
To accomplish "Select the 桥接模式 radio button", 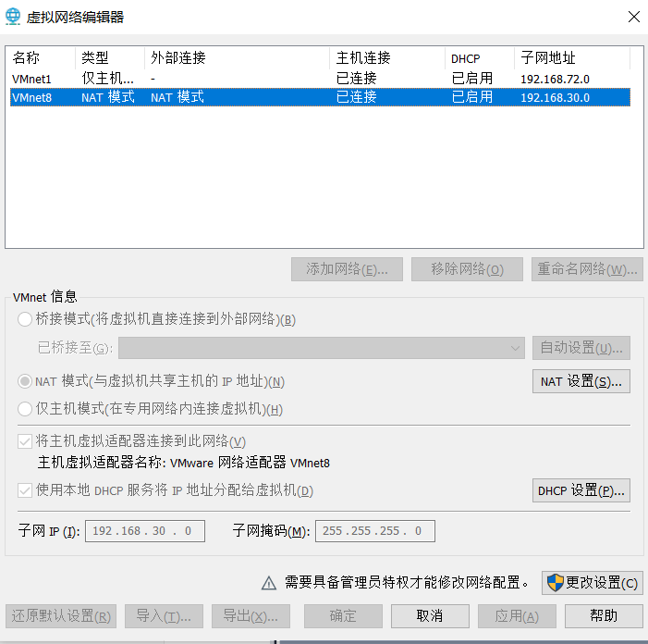I will tap(25, 319).
